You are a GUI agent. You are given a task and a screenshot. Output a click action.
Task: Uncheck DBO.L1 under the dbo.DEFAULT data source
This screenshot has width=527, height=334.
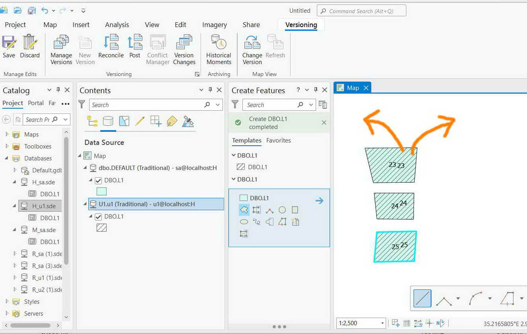coord(98,180)
